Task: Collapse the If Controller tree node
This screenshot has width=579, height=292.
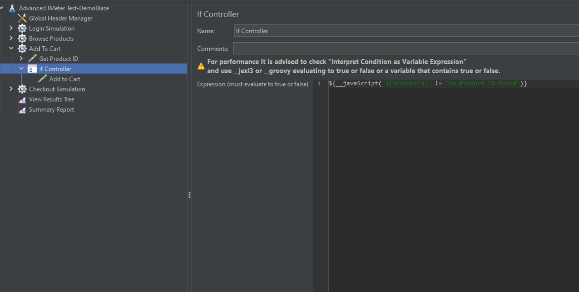Action: point(22,69)
